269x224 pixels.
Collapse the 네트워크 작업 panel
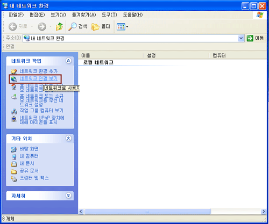click(x=68, y=61)
